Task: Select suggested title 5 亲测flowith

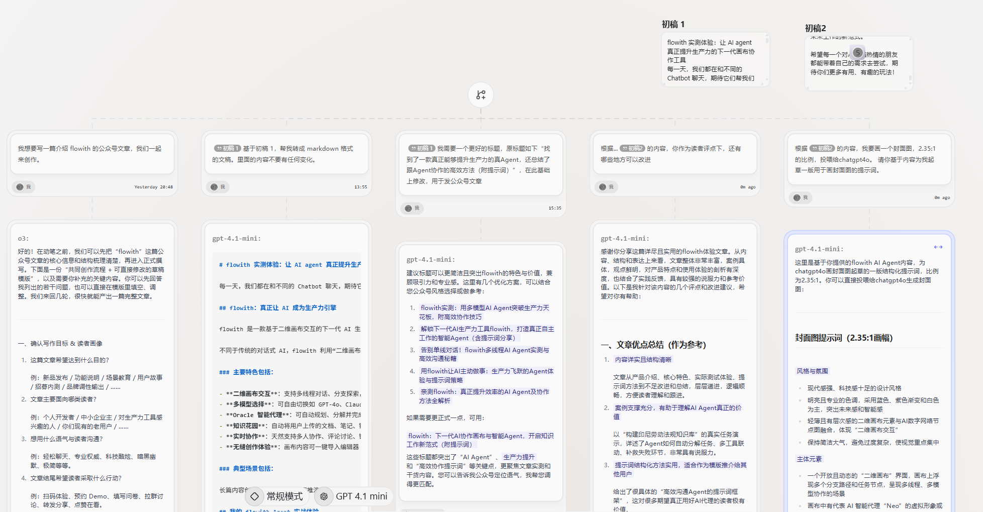Action: tap(484, 396)
